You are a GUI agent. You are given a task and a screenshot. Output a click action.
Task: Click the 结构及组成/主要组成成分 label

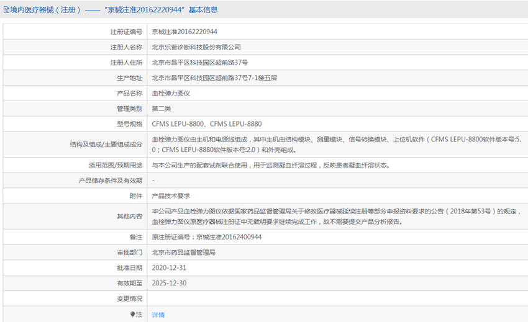tap(106, 145)
